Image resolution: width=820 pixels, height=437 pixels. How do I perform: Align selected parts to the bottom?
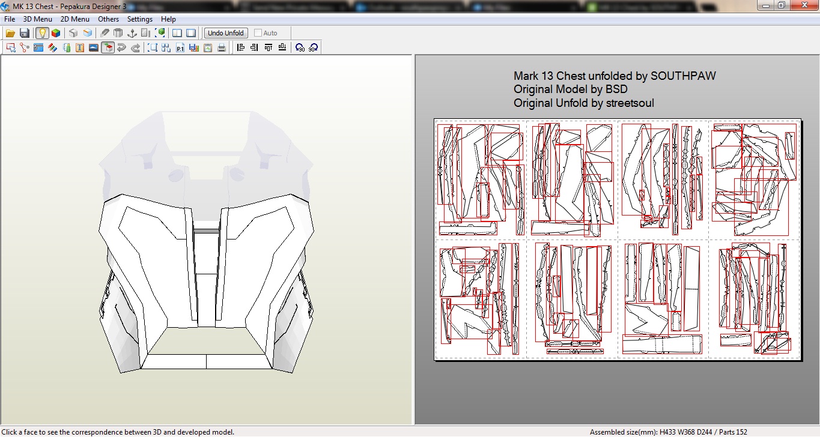[282, 47]
